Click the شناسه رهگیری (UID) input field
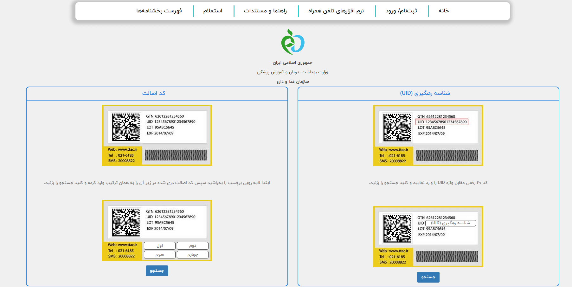Screen dimensions: 572x287 (x=450, y=223)
